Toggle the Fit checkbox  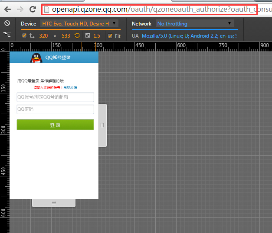(x=110, y=36)
